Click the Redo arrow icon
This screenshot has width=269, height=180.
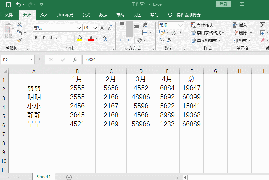click(30, 4)
